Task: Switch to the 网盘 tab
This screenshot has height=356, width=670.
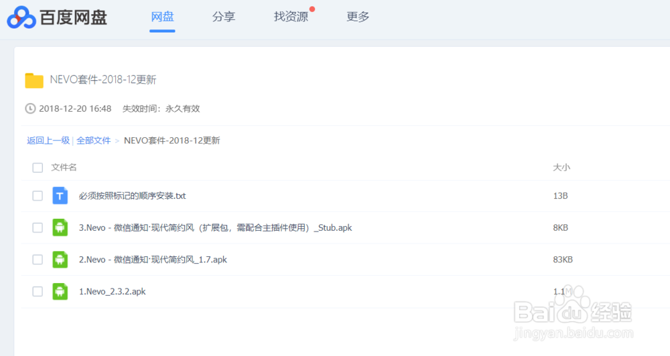Action: pos(162,17)
